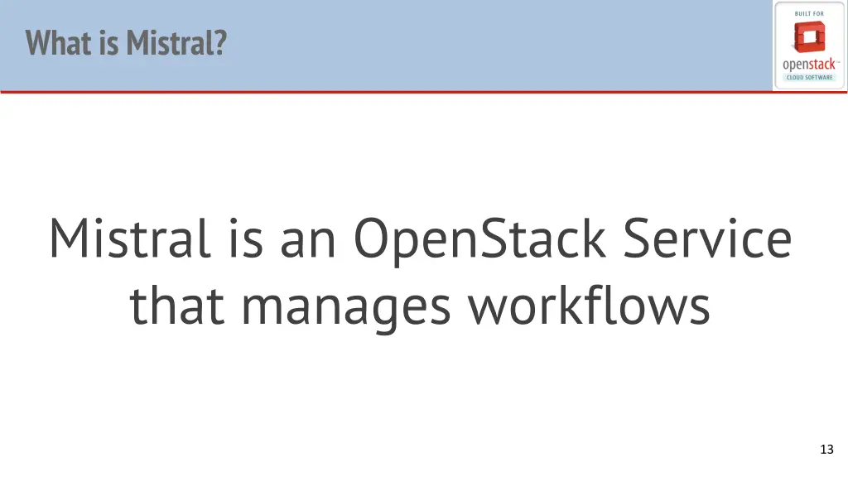Click the blue header band background
This screenshot has height=477, width=848.
coord(487,43)
